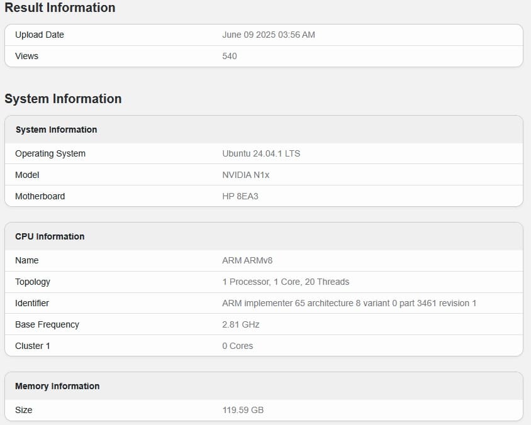This screenshot has height=425, width=531.
Task: Select the Motherboard row label
Action: point(40,196)
